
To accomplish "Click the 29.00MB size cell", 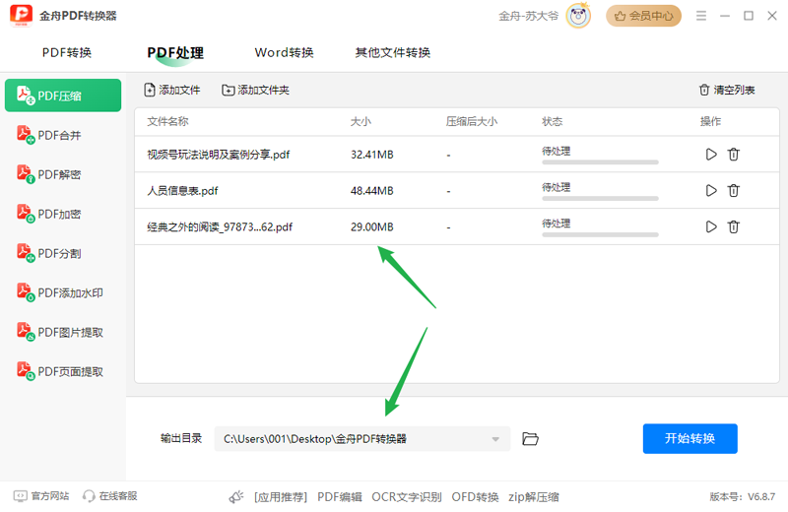I will (372, 227).
